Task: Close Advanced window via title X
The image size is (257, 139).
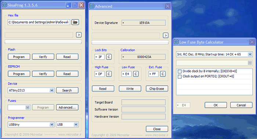Action: click(167, 6)
